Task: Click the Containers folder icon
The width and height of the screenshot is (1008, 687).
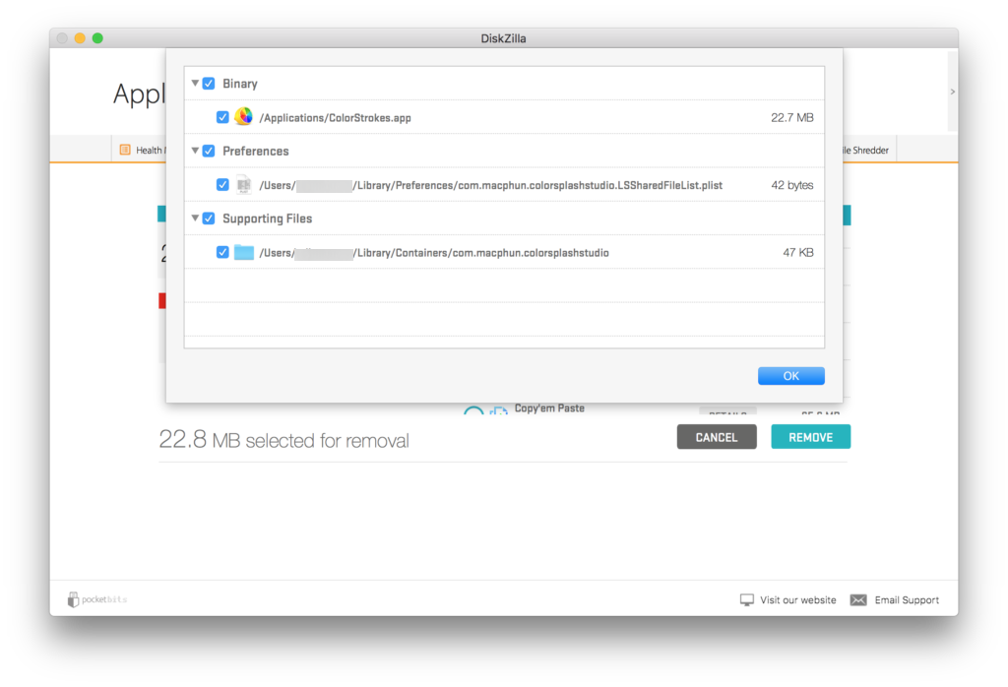Action: pos(244,252)
